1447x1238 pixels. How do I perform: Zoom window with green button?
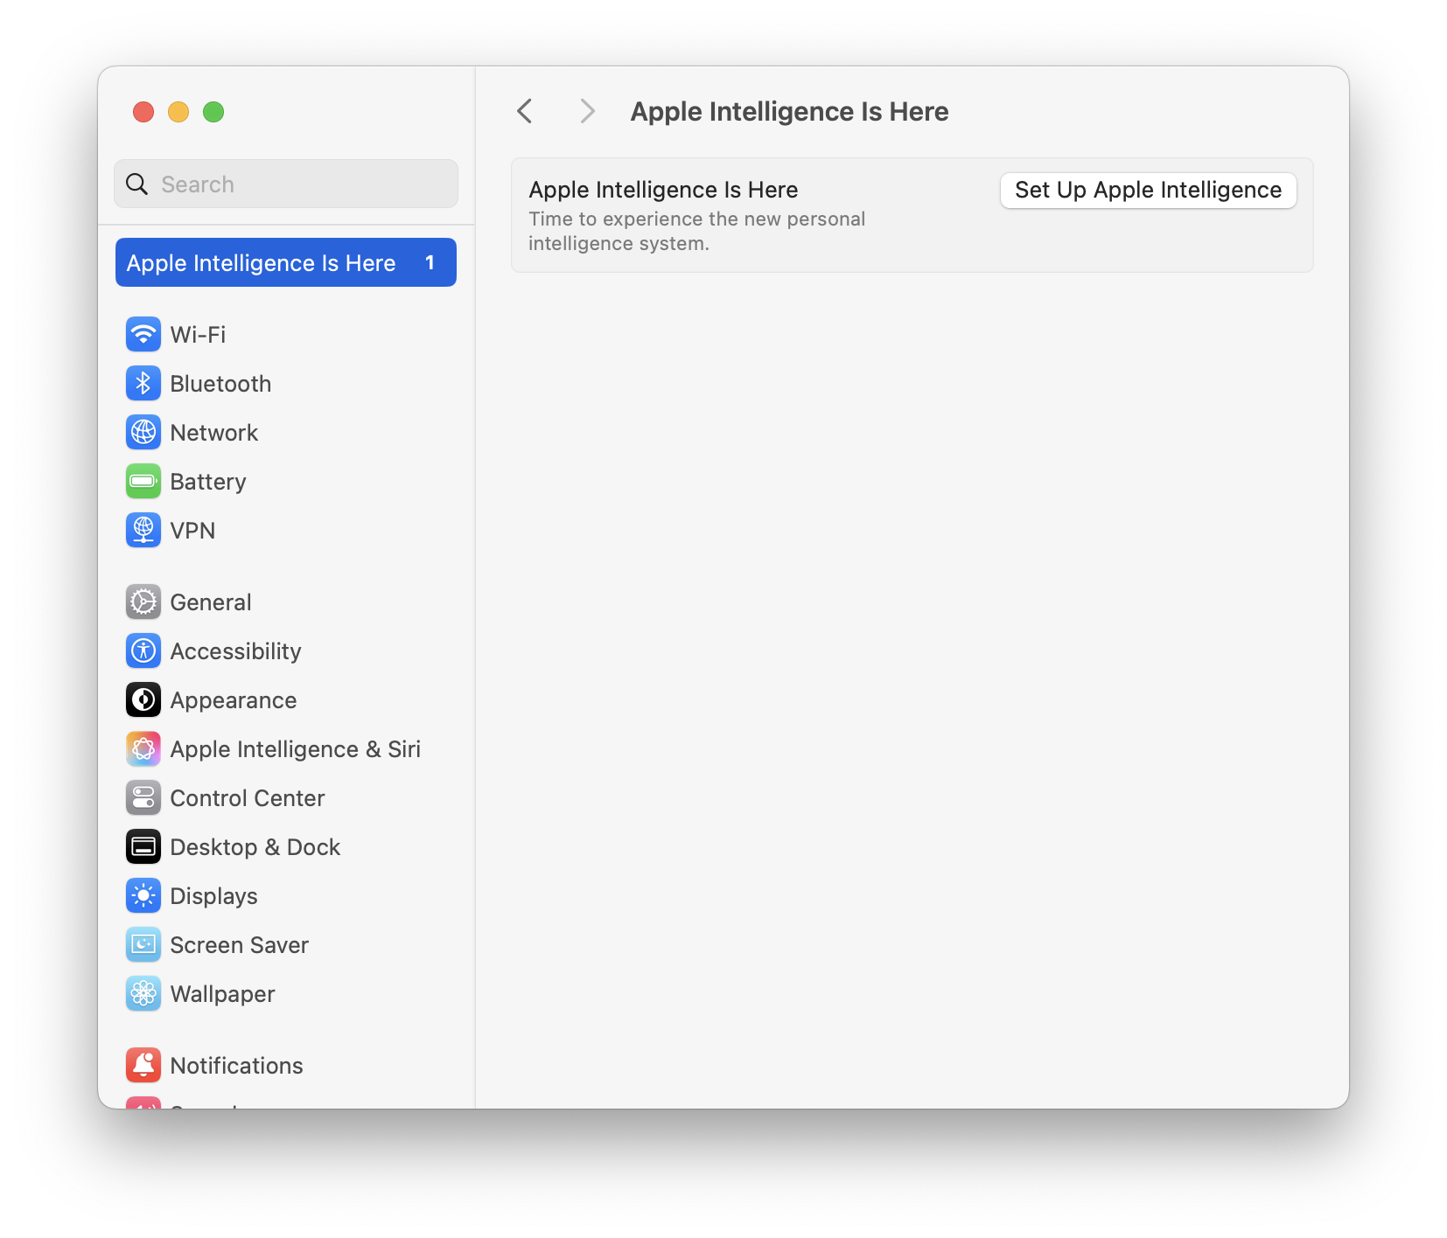(213, 112)
